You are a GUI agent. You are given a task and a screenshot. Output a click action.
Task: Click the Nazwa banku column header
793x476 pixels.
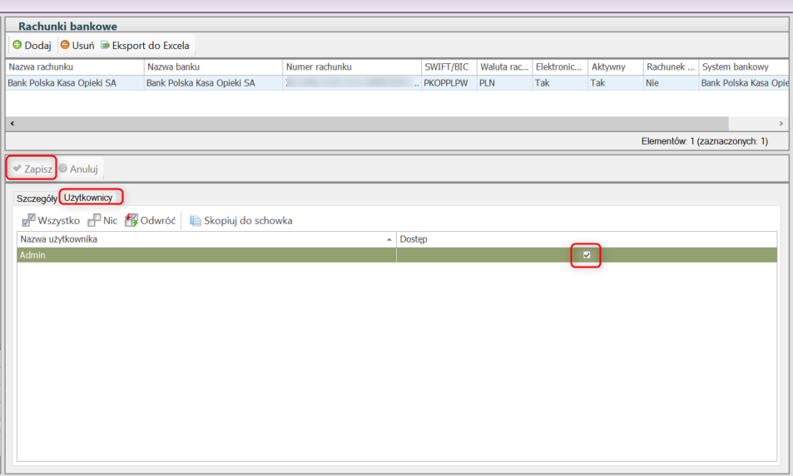[213, 66]
